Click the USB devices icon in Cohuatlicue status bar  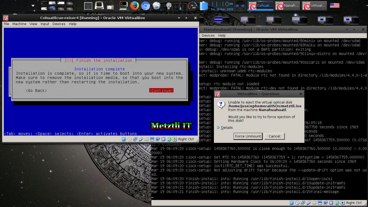[141, 139]
